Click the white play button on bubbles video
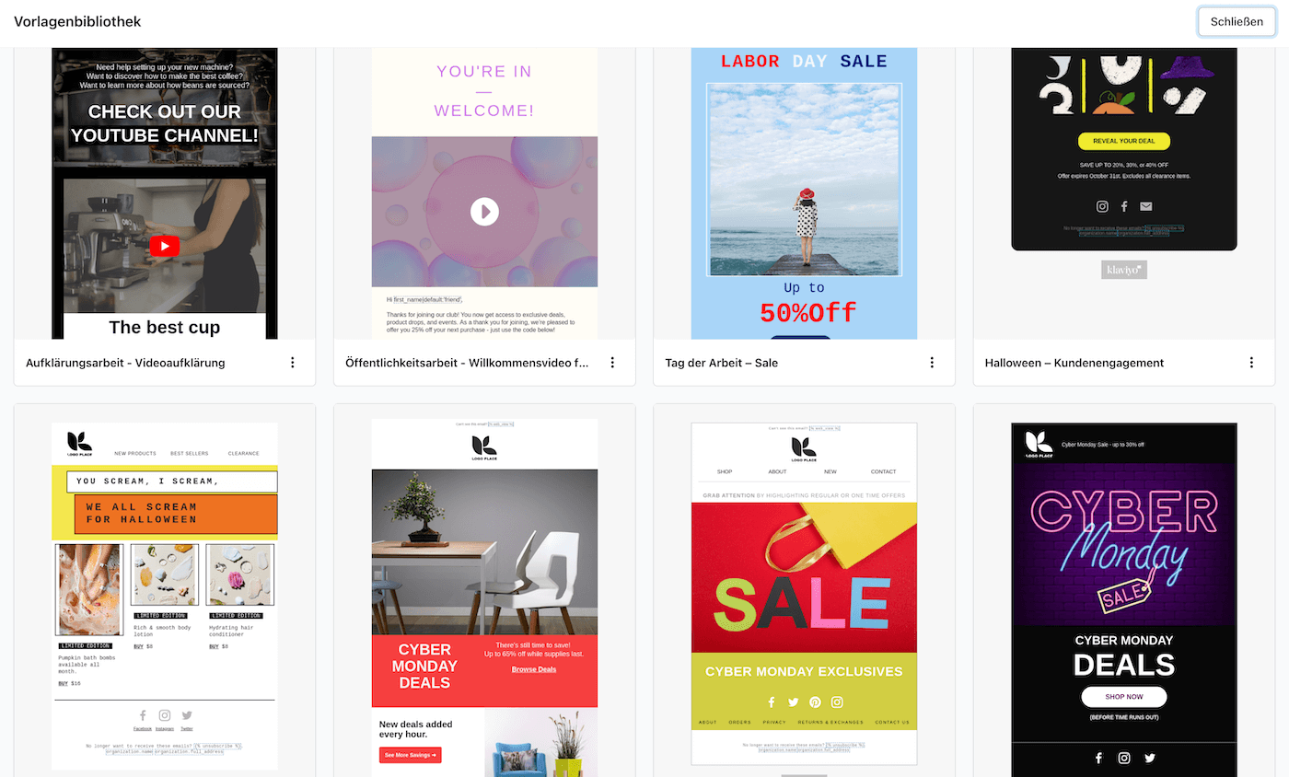 [484, 212]
